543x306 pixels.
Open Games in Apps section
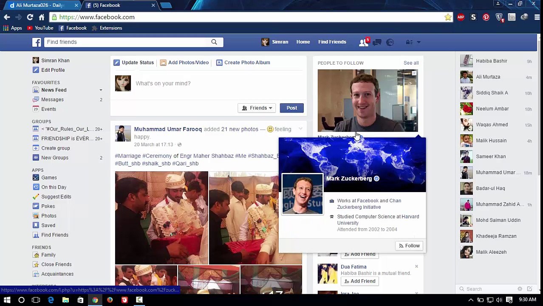point(49,178)
